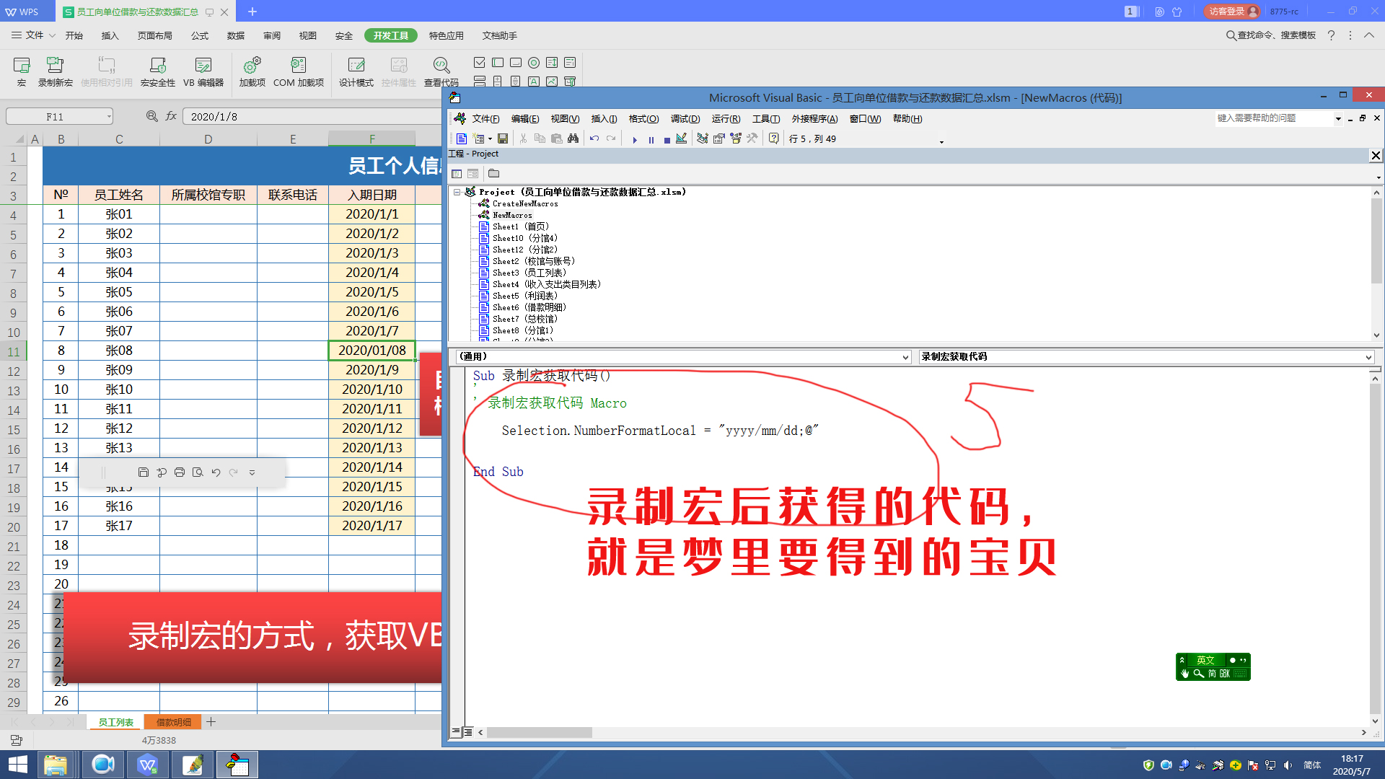Screen dimensions: 1385x779
Task: Toggle folders view in Project pane
Action: [x=493, y=174]
